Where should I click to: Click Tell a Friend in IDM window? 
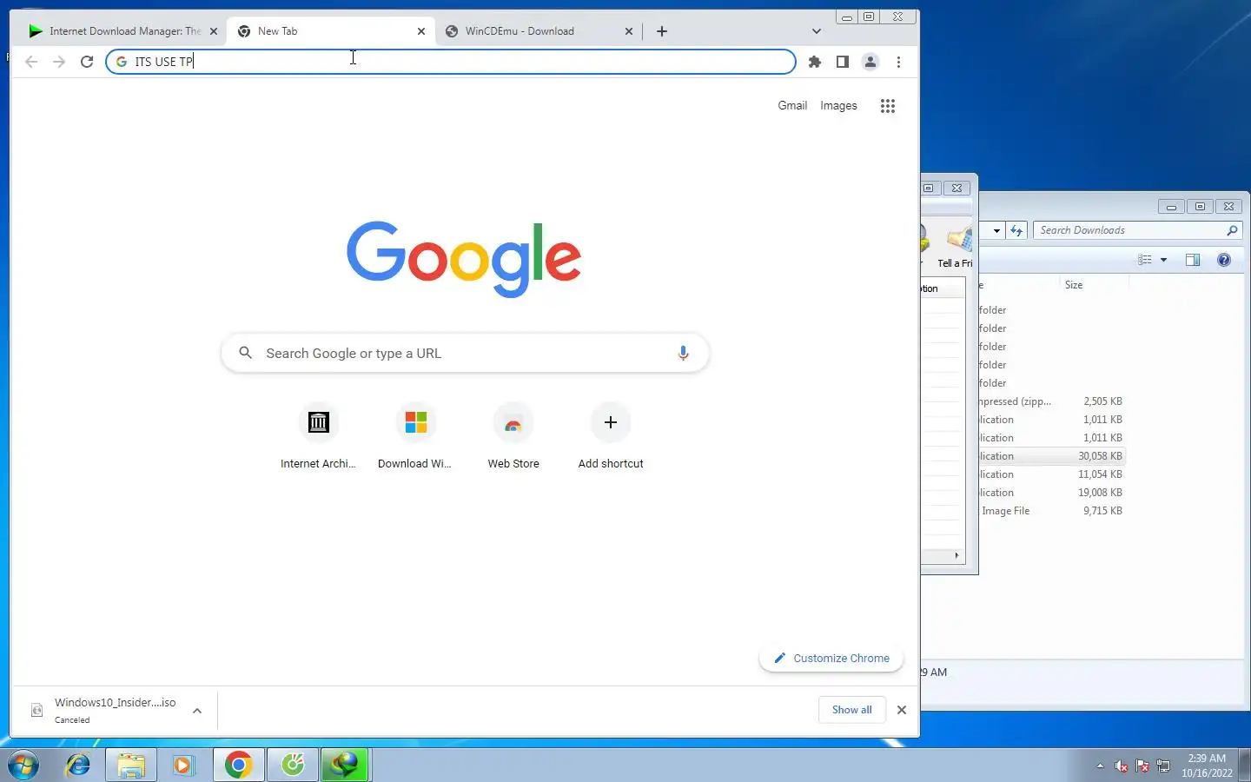pyautogui.click(x=956, y=246)
